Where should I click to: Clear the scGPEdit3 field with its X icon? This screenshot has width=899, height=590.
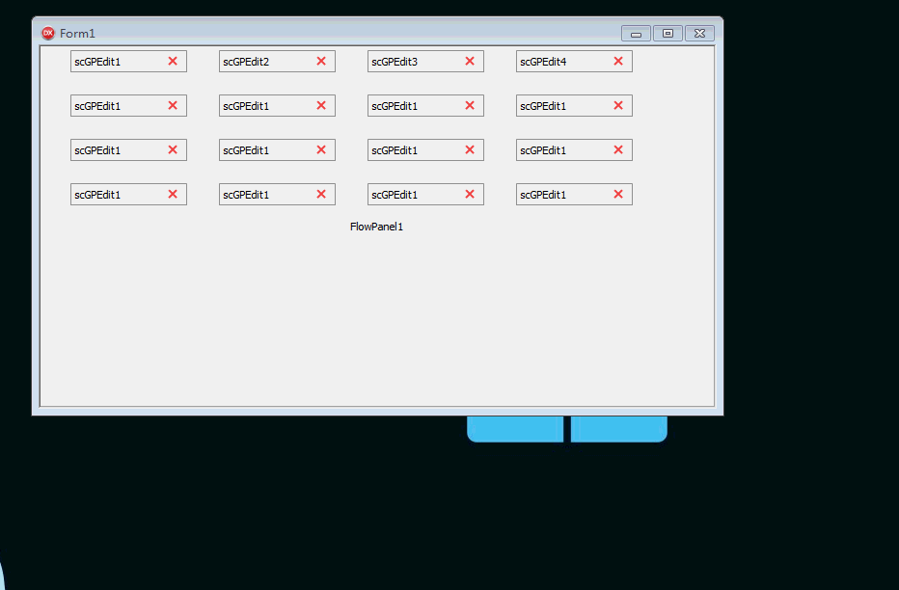(x=470, y=62)
